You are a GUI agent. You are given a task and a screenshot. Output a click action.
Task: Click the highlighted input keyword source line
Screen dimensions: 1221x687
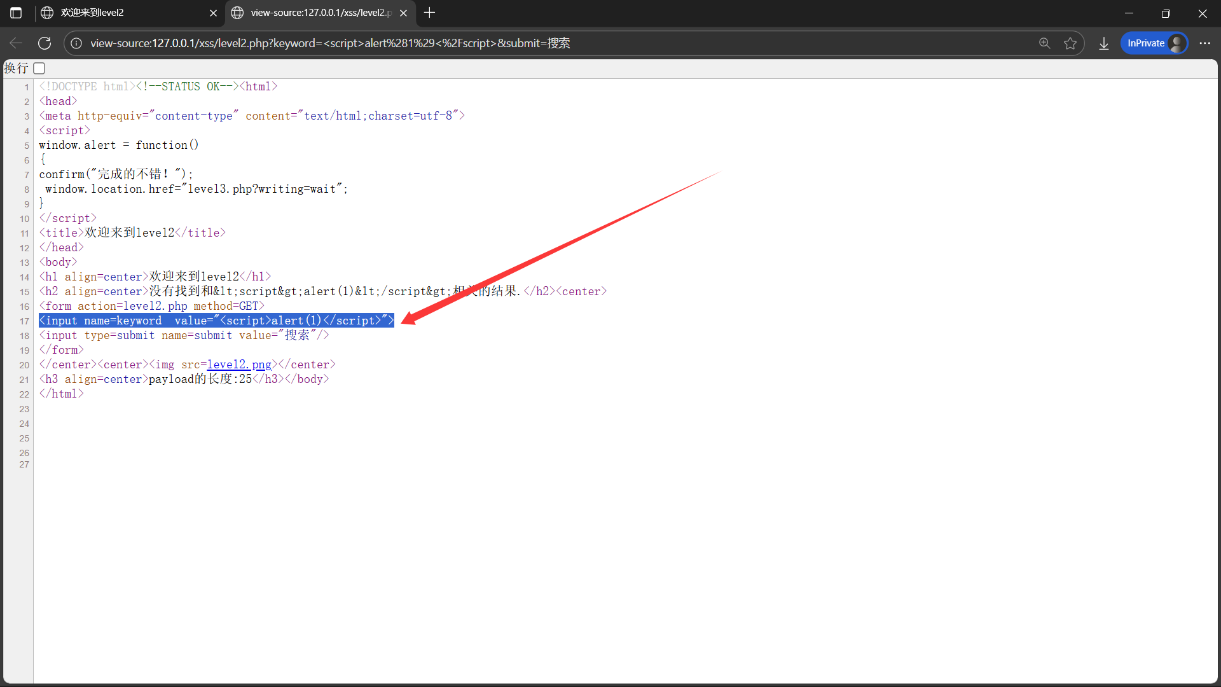tap(216, 321)
